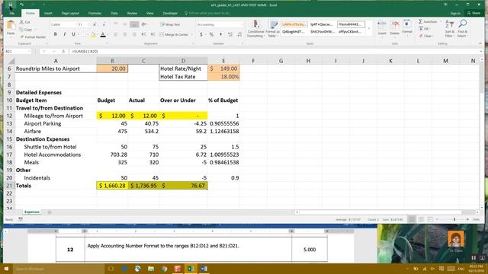The width and height of the screenshot is (488, 274).
Task: Open the Accounting number format dropdown
Action: (x=242, y=24)
